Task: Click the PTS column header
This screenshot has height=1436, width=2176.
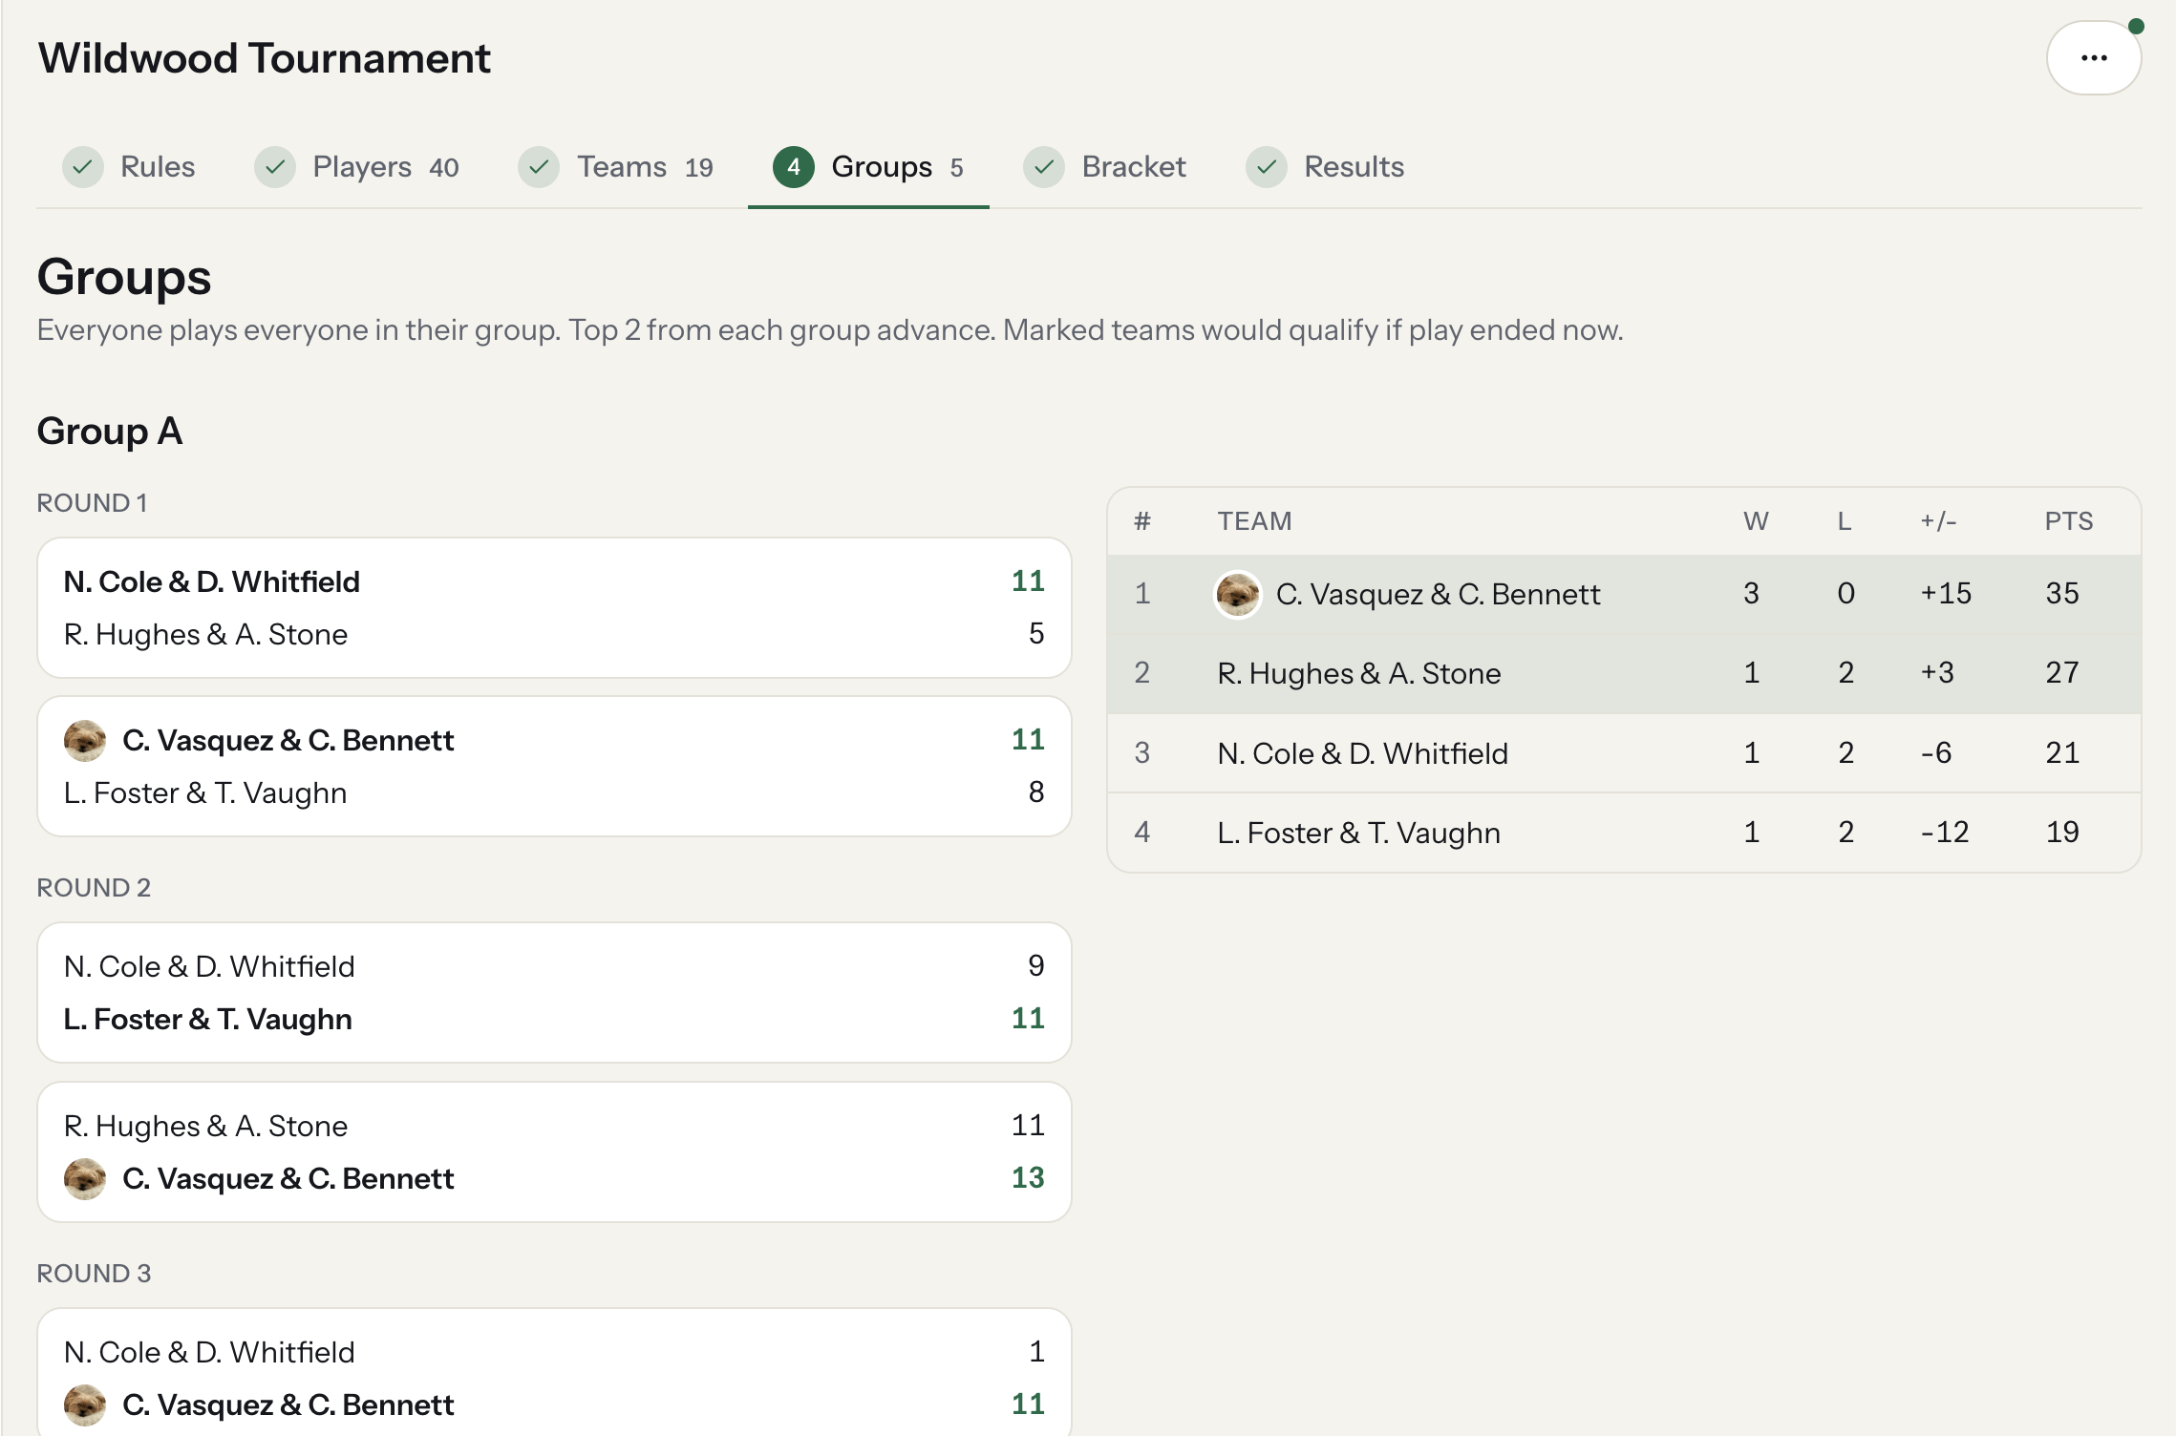Action: pyautogui.click(x=2069, y=521)
